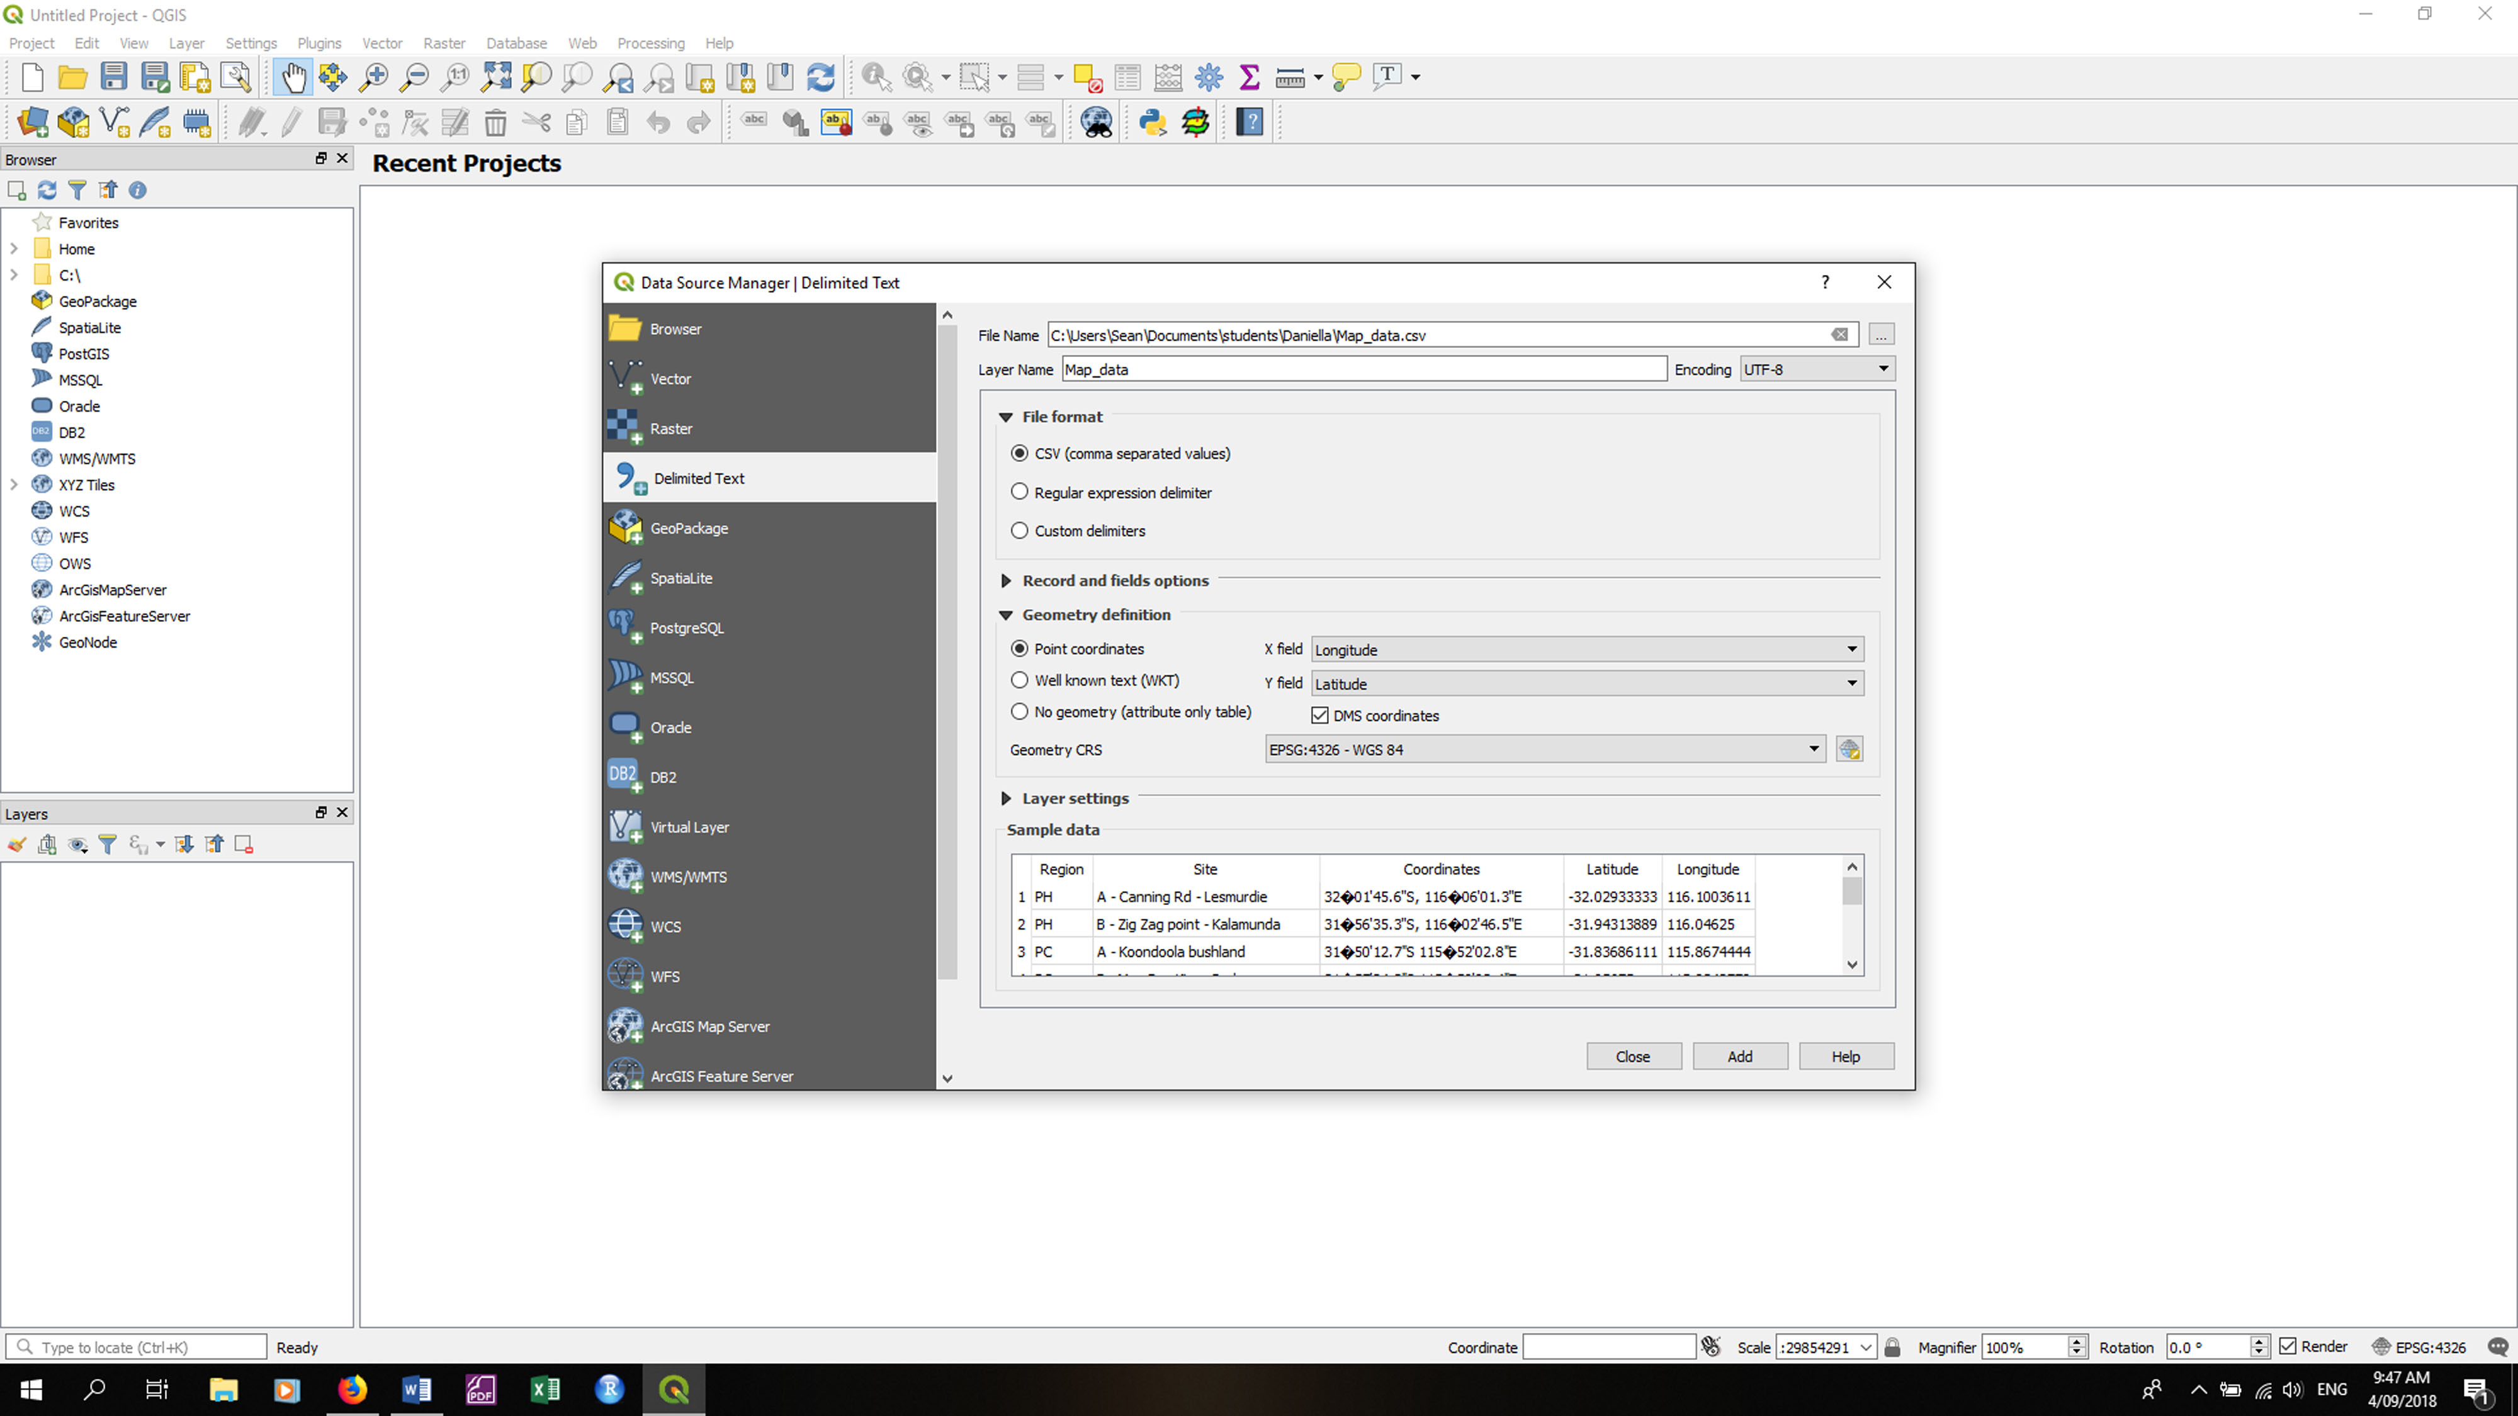Open Firefox from the taskbar
This screenshot has width=2518, height=1416.
pos(352,1389)
